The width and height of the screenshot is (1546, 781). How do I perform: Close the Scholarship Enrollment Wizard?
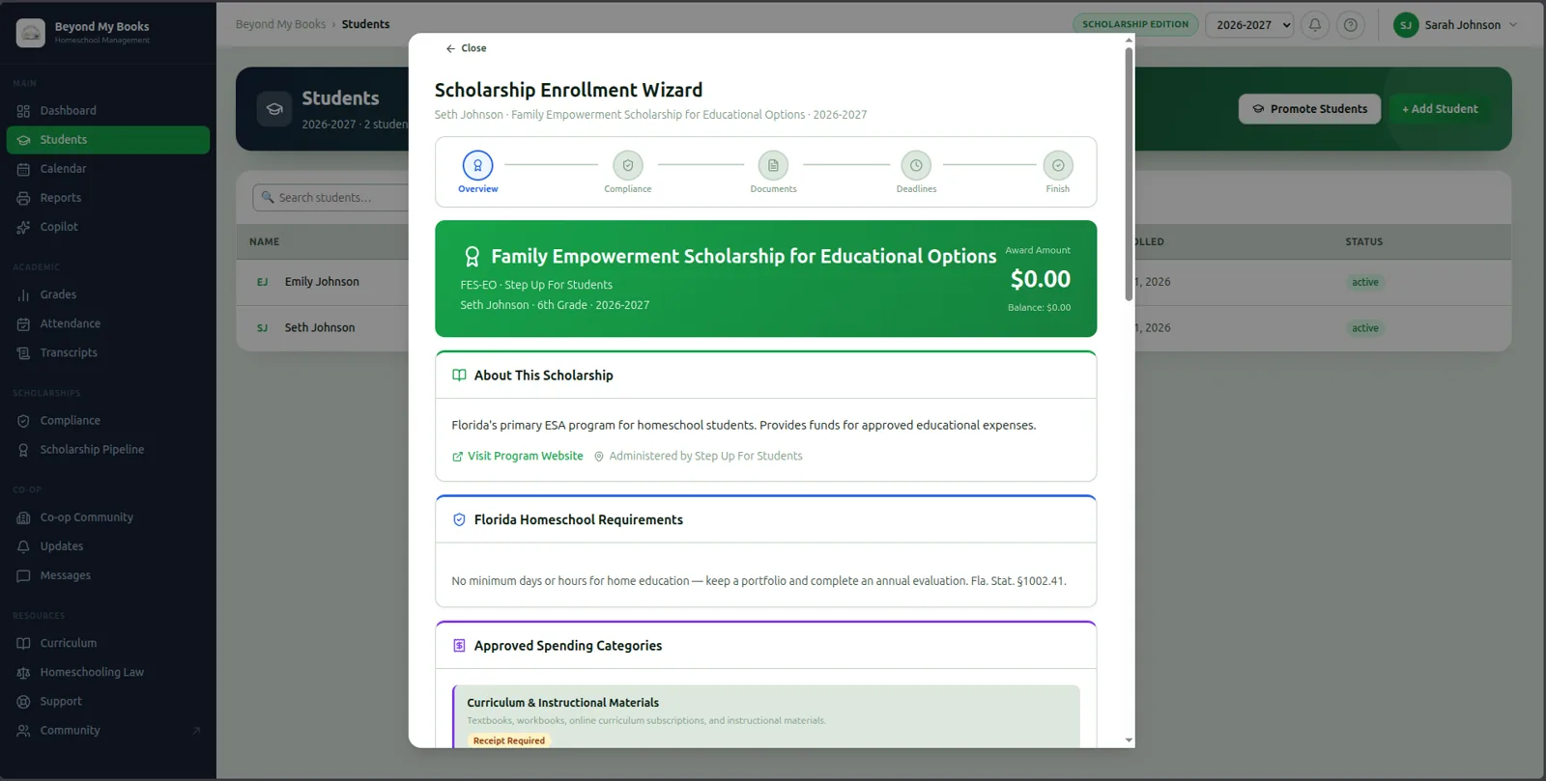point(466,48)
